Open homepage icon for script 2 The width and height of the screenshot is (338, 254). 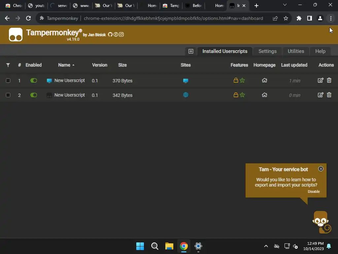pos(264,95)
